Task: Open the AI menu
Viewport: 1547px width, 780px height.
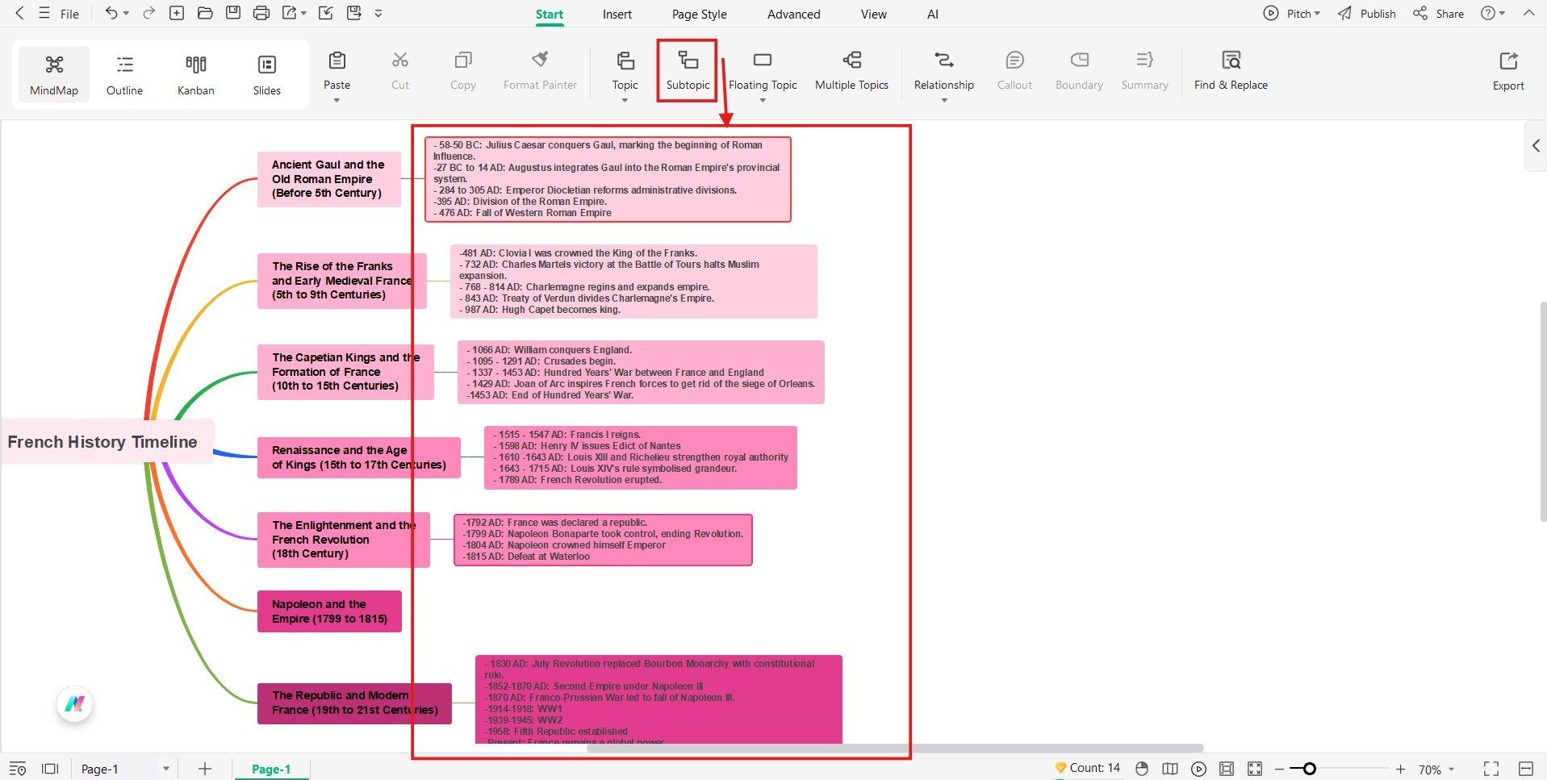Action: click(x=932, y=14)
